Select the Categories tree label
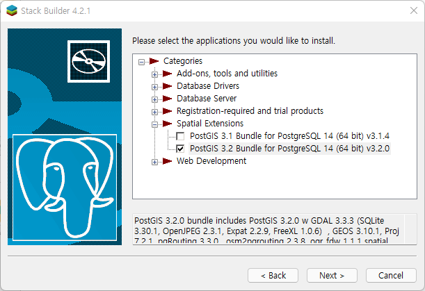This screenshot has width=425, height=291. pyautogui.click(x=183, y=61)
